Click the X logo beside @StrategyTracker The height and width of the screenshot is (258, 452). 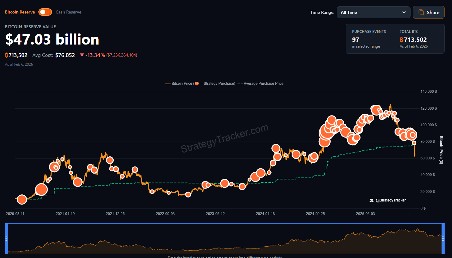[x=371, y=200]
